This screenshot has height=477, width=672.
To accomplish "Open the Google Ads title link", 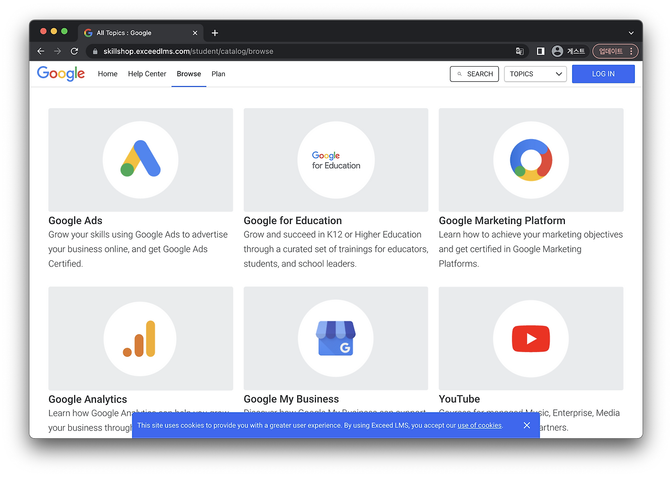I will click(x=76, y=221).
